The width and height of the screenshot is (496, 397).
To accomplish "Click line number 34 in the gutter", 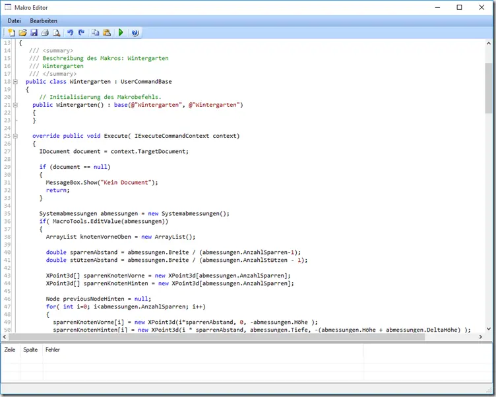I will (x=7, y=206).
